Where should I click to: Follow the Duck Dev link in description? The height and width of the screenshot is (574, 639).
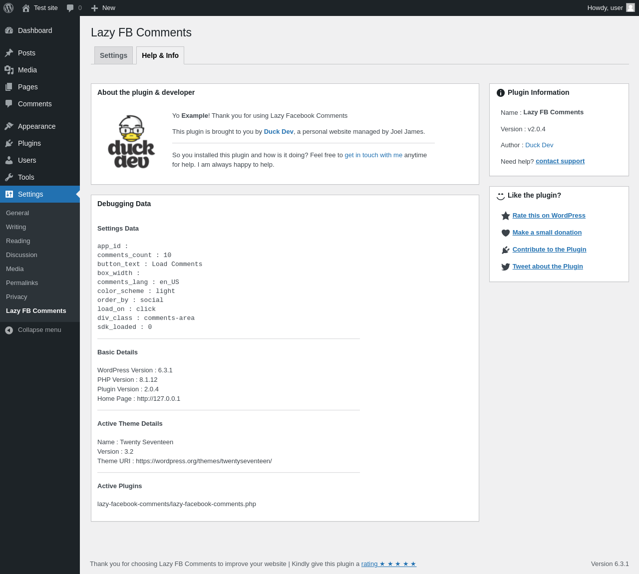(279, 132)
